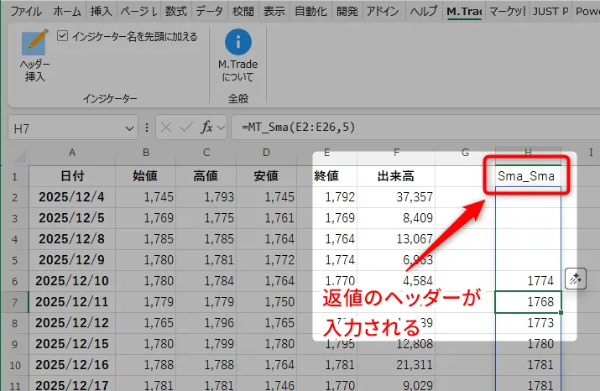Click the quick analysis icon beside H6
This screenshot has width=600, height=391.
pos(576,279)
